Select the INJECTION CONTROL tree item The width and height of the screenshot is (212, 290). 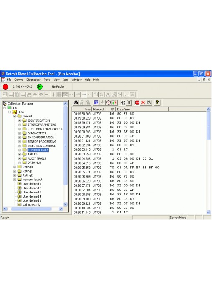pos(41,146)
